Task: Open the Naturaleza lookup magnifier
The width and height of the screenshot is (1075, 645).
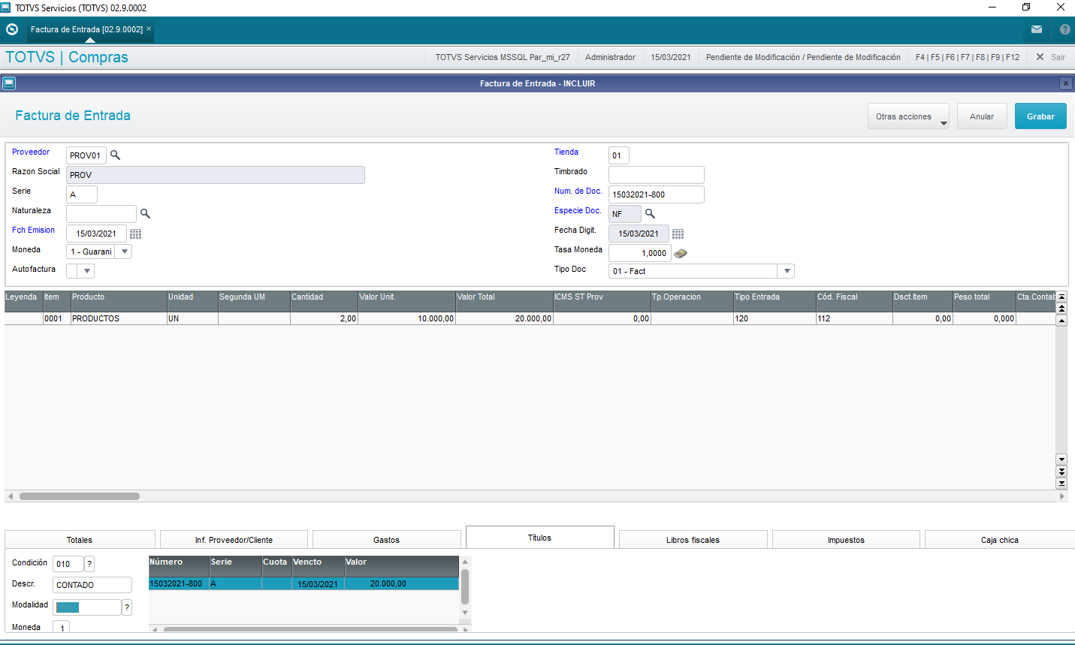Action: tap(145, 214)
